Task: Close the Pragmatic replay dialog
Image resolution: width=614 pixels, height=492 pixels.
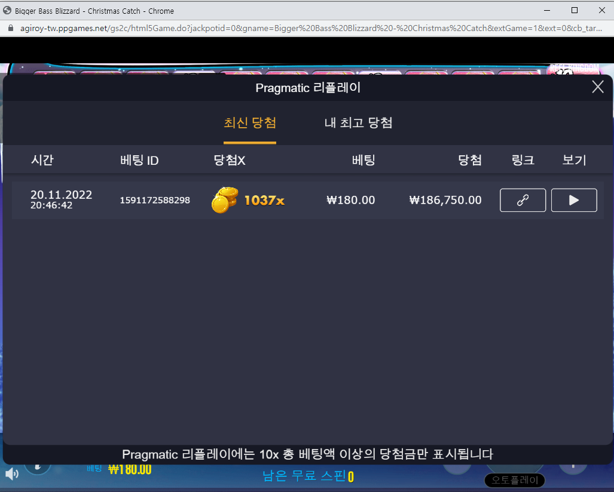Action: pyautogui.click(x=597, y=87)
